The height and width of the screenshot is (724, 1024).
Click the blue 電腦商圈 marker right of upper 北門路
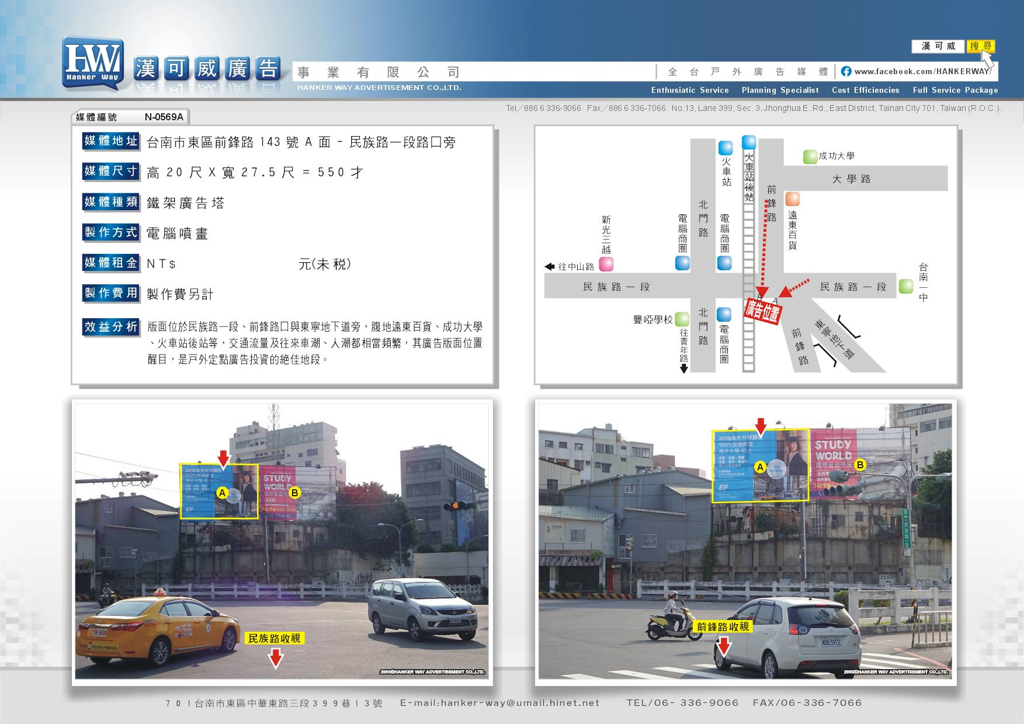pos(724,263)
